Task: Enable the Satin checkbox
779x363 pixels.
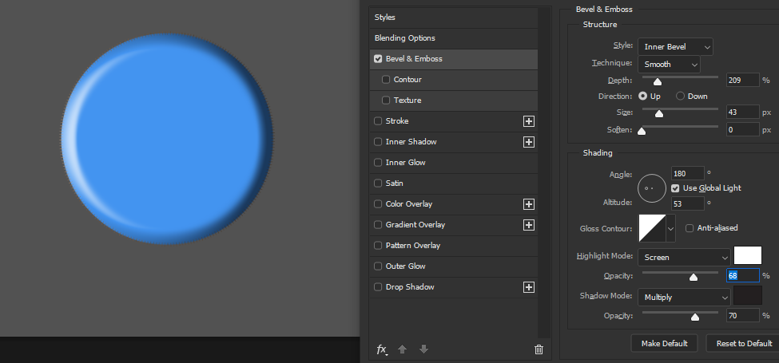Action: click(378, 183)
